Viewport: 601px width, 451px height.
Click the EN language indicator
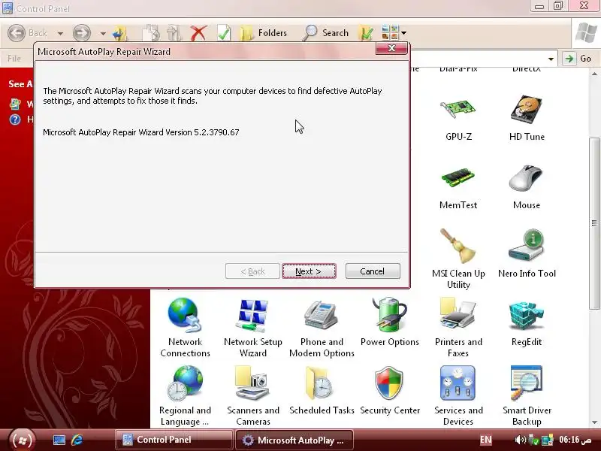[x=485, y=440]
